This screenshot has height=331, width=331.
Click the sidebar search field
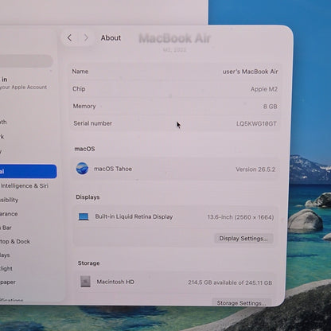[26, 61]
